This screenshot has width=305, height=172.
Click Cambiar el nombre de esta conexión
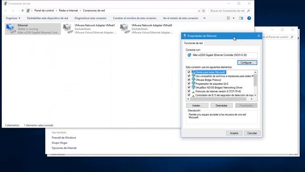pos(134,18)
